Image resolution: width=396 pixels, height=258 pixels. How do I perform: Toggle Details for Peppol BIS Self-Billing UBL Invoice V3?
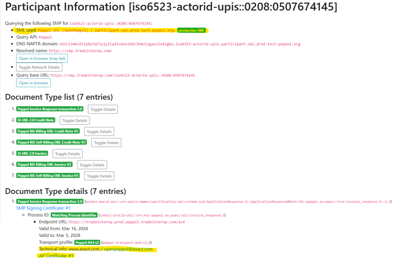[99, 176]
